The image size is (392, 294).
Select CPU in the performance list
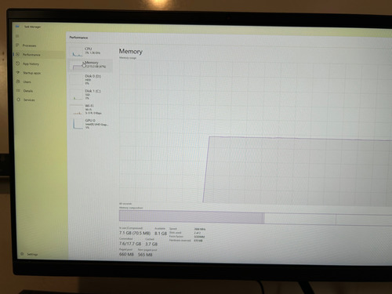[90, 51]
